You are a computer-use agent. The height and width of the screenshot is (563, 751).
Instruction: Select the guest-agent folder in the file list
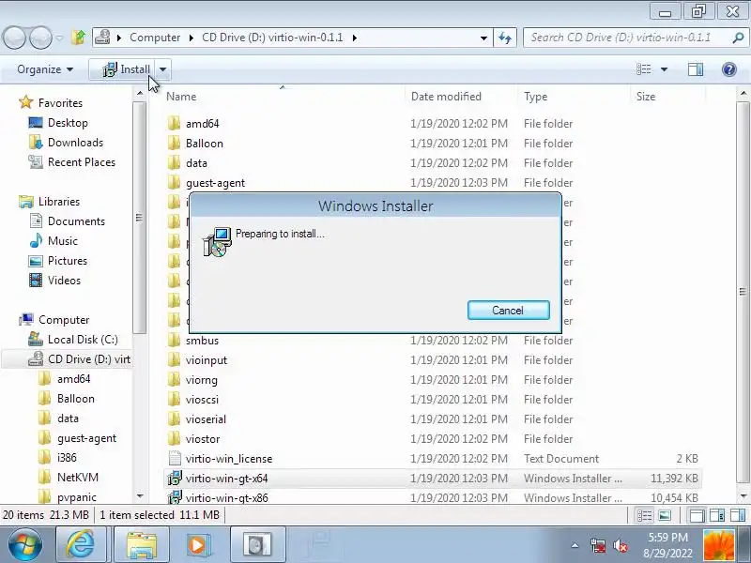tap(215, 183)
